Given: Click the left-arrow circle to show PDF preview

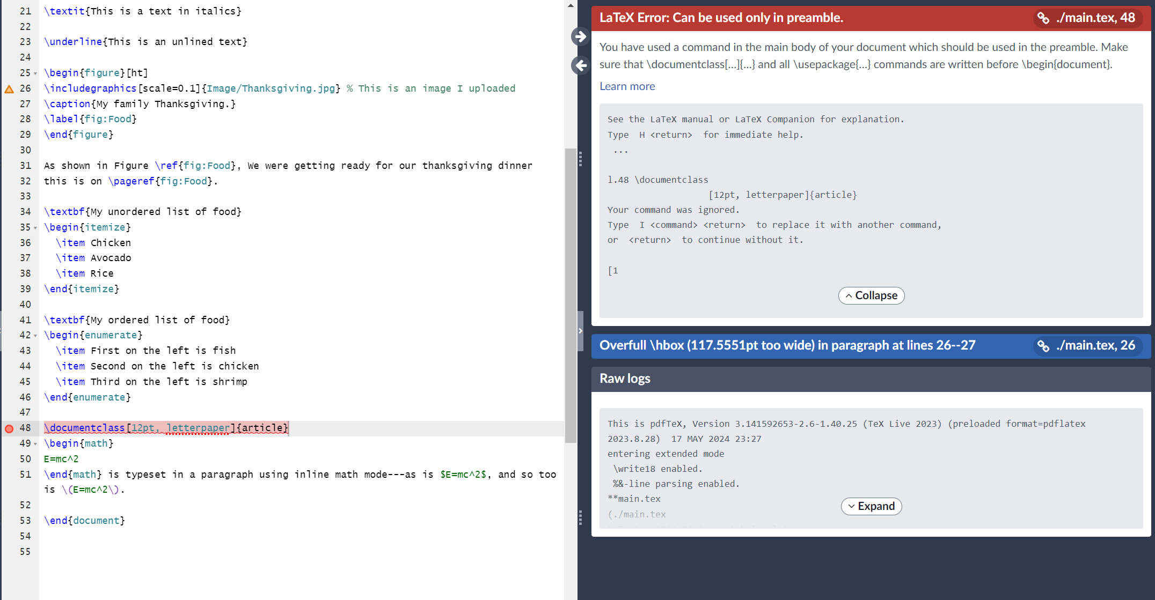Looking at the screenshot, I should pos(580,65).
